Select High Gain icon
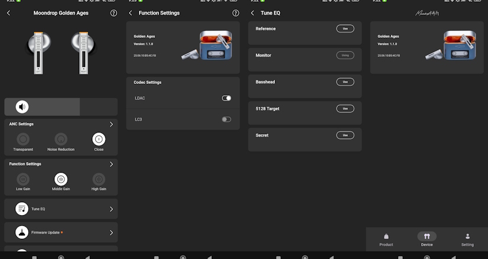Image resolution: width=488 pixels, height=259 pixels. pos(99,179)
